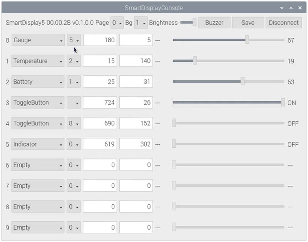Click the Temperature slider handle at 19
The height and width of the screenshot is (242, 308).
tap(195, 61)
